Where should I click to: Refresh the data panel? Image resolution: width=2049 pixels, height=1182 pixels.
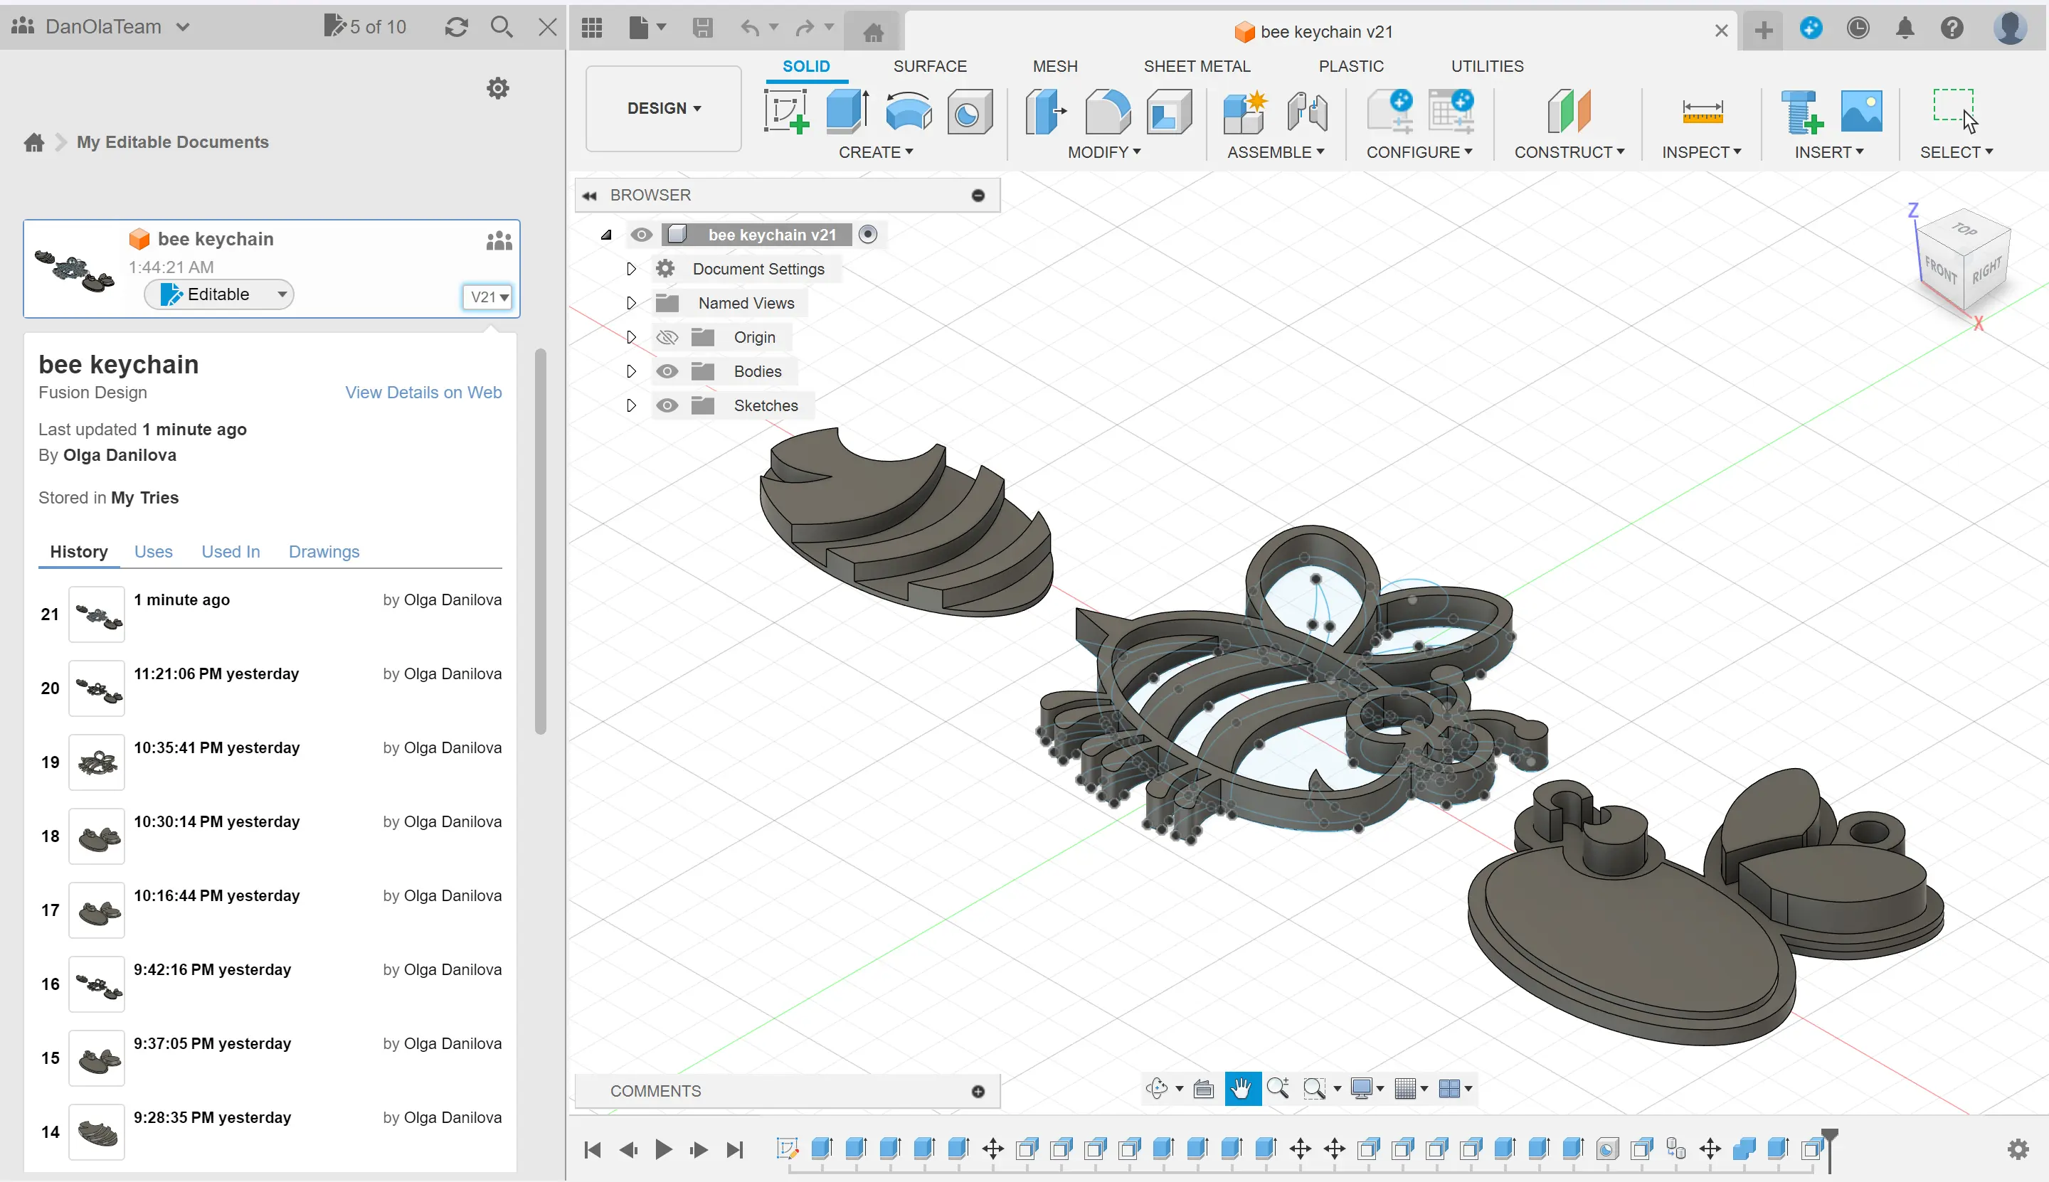tap(457, 27)
